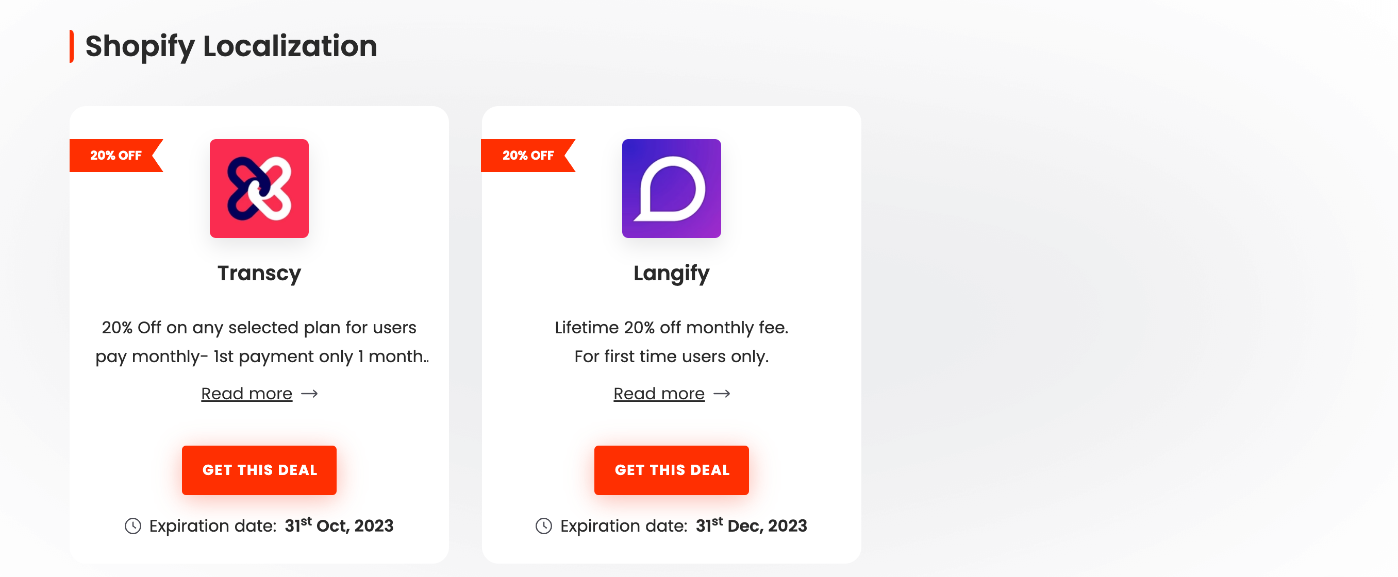This screenshot has width=1398, height=577.
Task: Click the clock icon beside Langify expiration
Action: coord(544,526)
